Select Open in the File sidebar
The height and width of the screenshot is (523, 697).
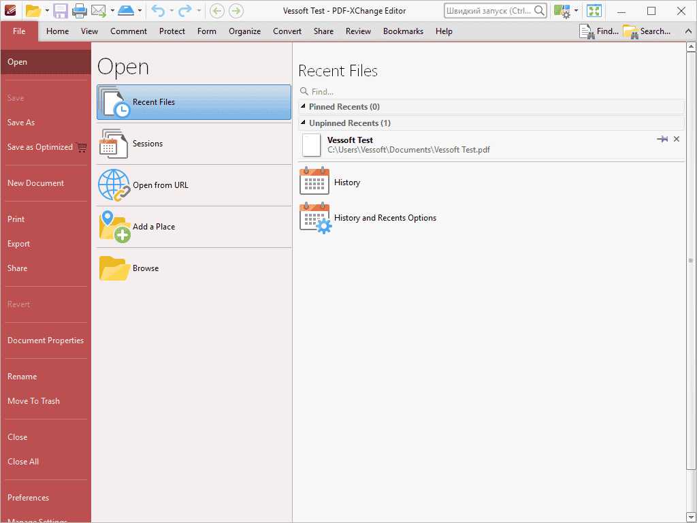click(46, 62)
